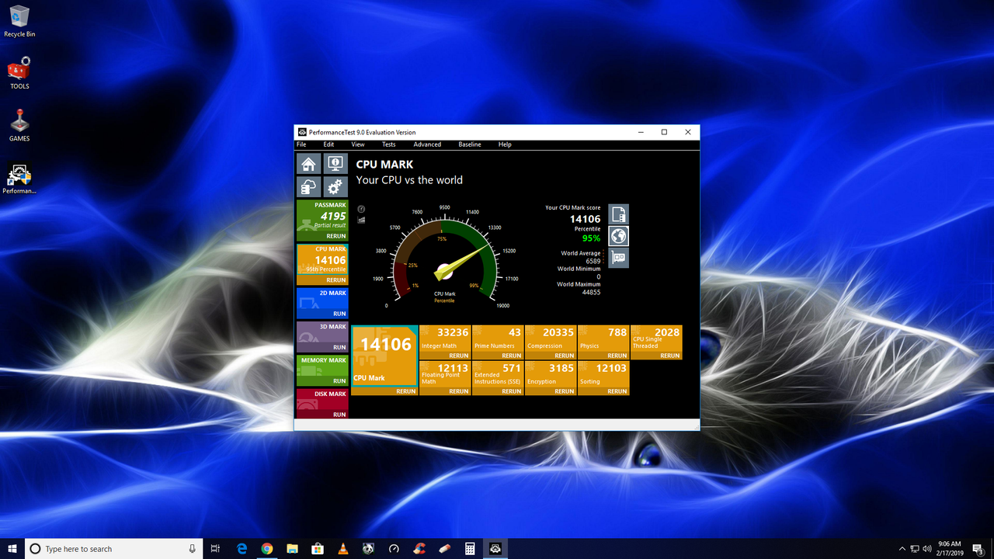
Task: Launch Microsoft Edge from the taskbar
Action: pos(242,549)
